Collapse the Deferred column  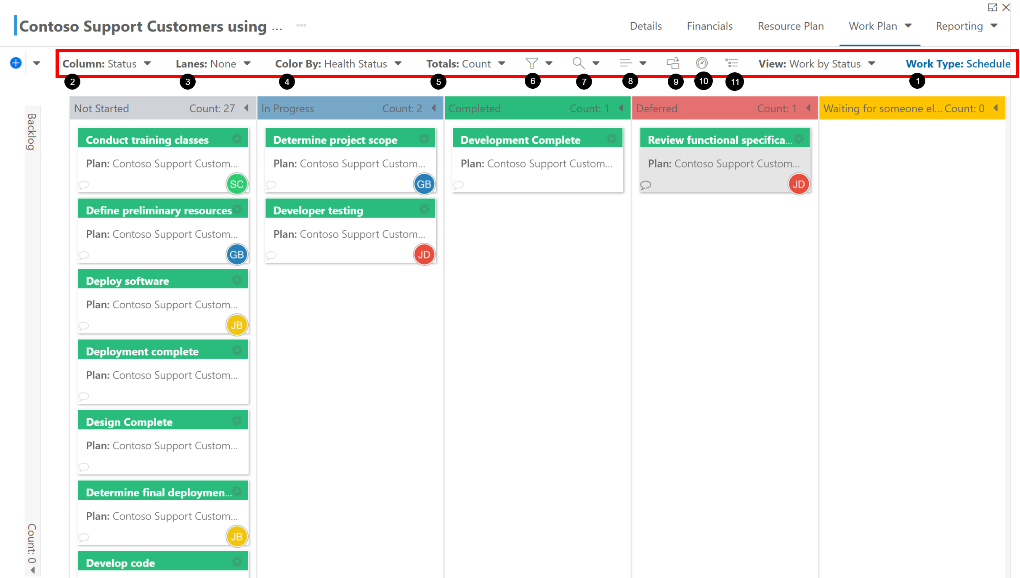(x=808, y=108)
